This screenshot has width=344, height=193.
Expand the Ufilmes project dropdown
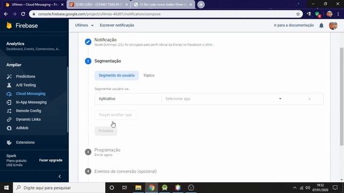coord(84,25)
